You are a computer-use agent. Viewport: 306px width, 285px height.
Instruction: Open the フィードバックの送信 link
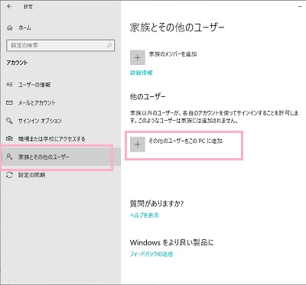pyautogui.click(x=151, y=254)
